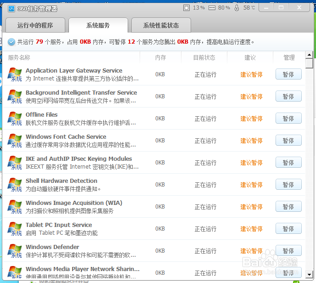Click 暂停 for Background Intelligent Transfer Service

(x=288, y=96)
